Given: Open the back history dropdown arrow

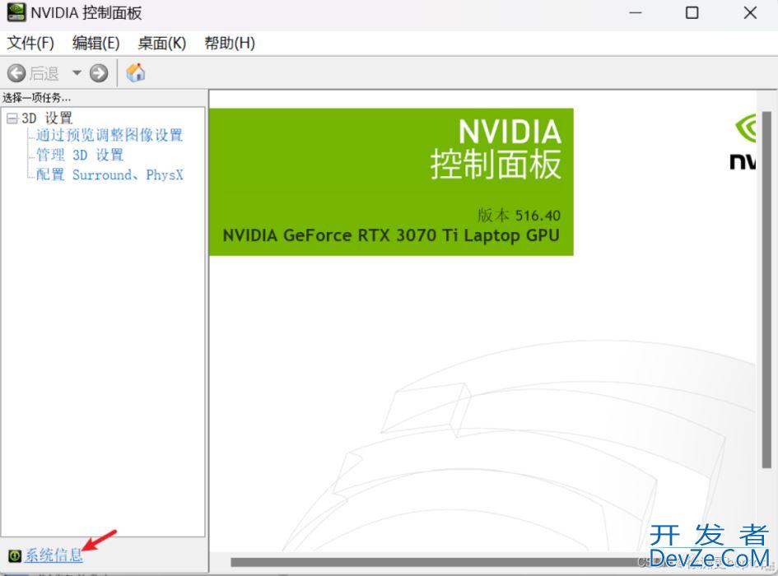Looking at the screenshot, I should 77,73.
